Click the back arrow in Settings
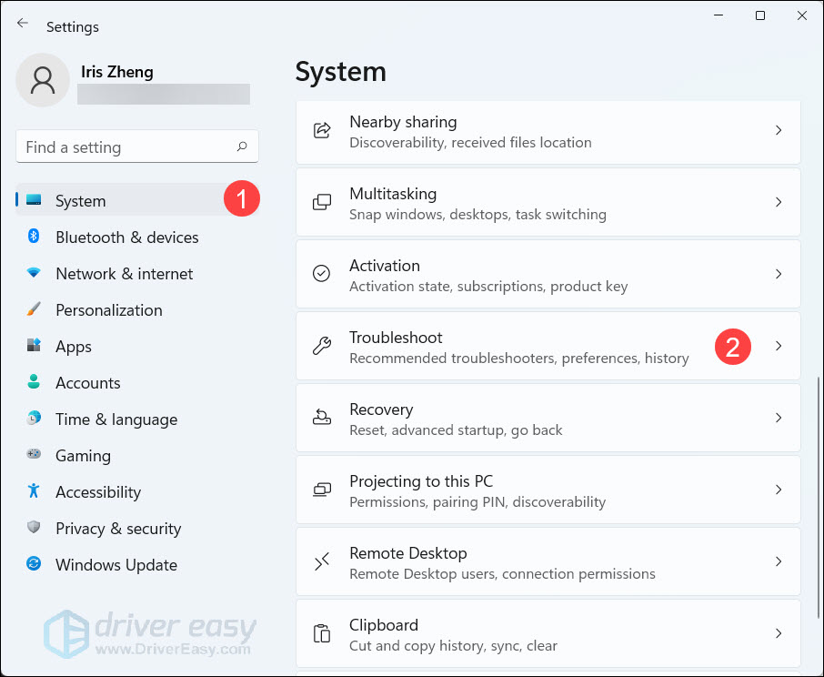The width and height of the screenshot is (824, 677). pos(23,25)
